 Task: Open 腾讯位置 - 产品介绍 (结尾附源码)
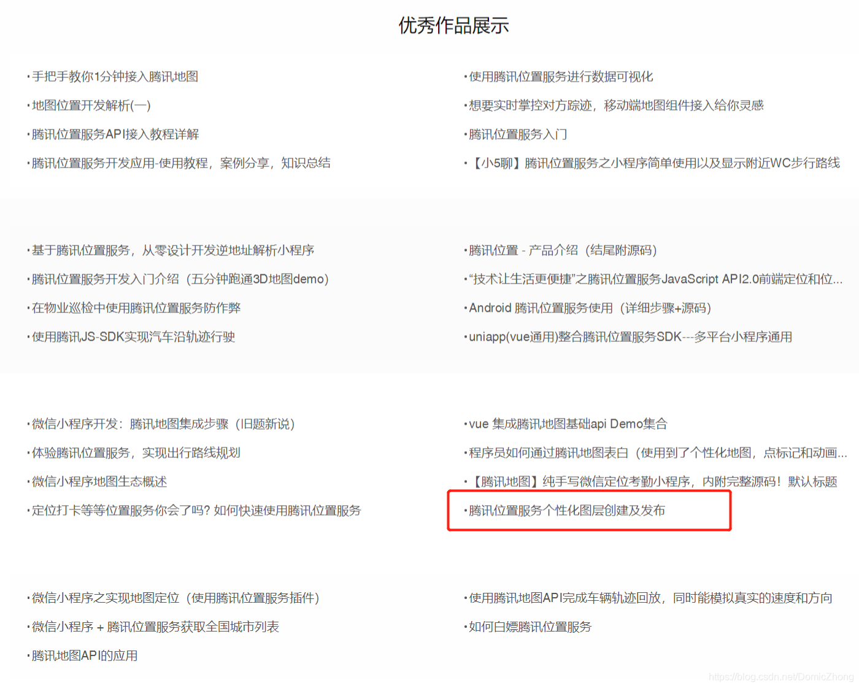[563, 250]
